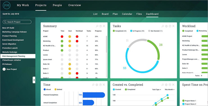Select Risk Management Planning in sidebar
This screenshot has height=106, width=208.
click(18, 56)
